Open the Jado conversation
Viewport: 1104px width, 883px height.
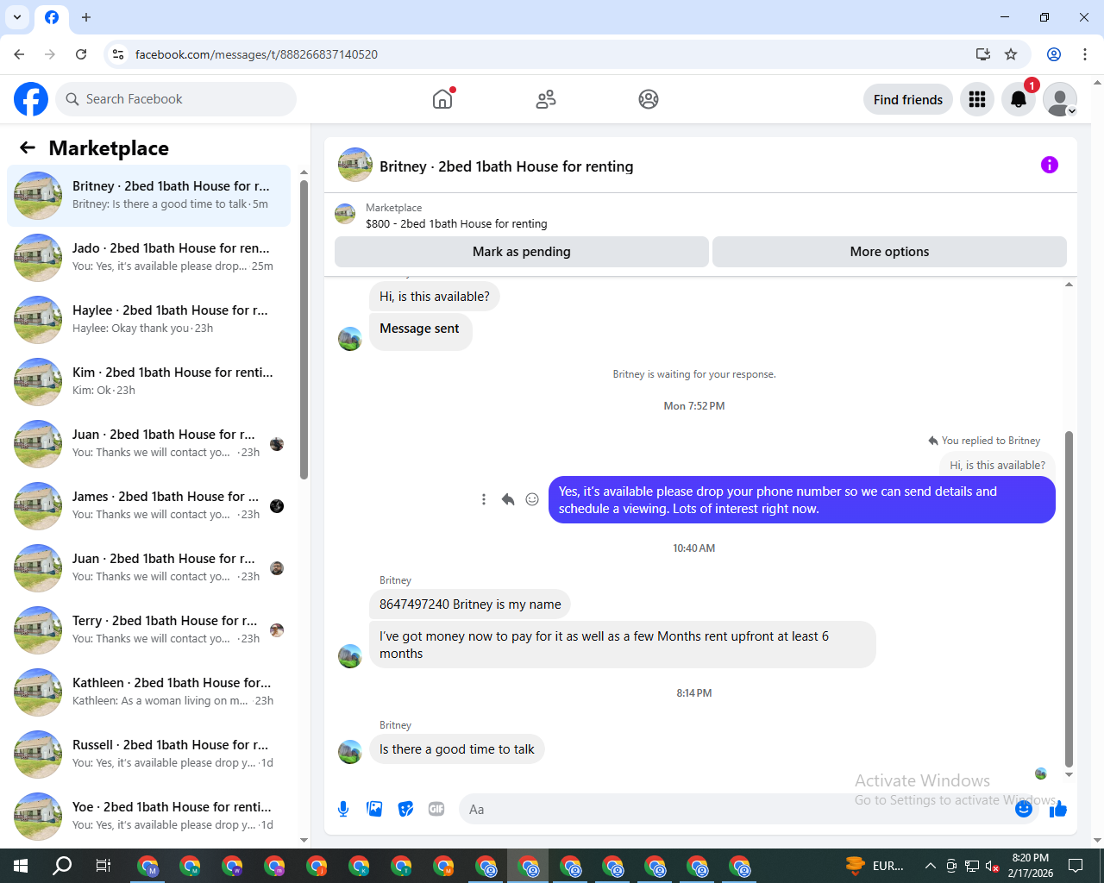pos(149,258)
